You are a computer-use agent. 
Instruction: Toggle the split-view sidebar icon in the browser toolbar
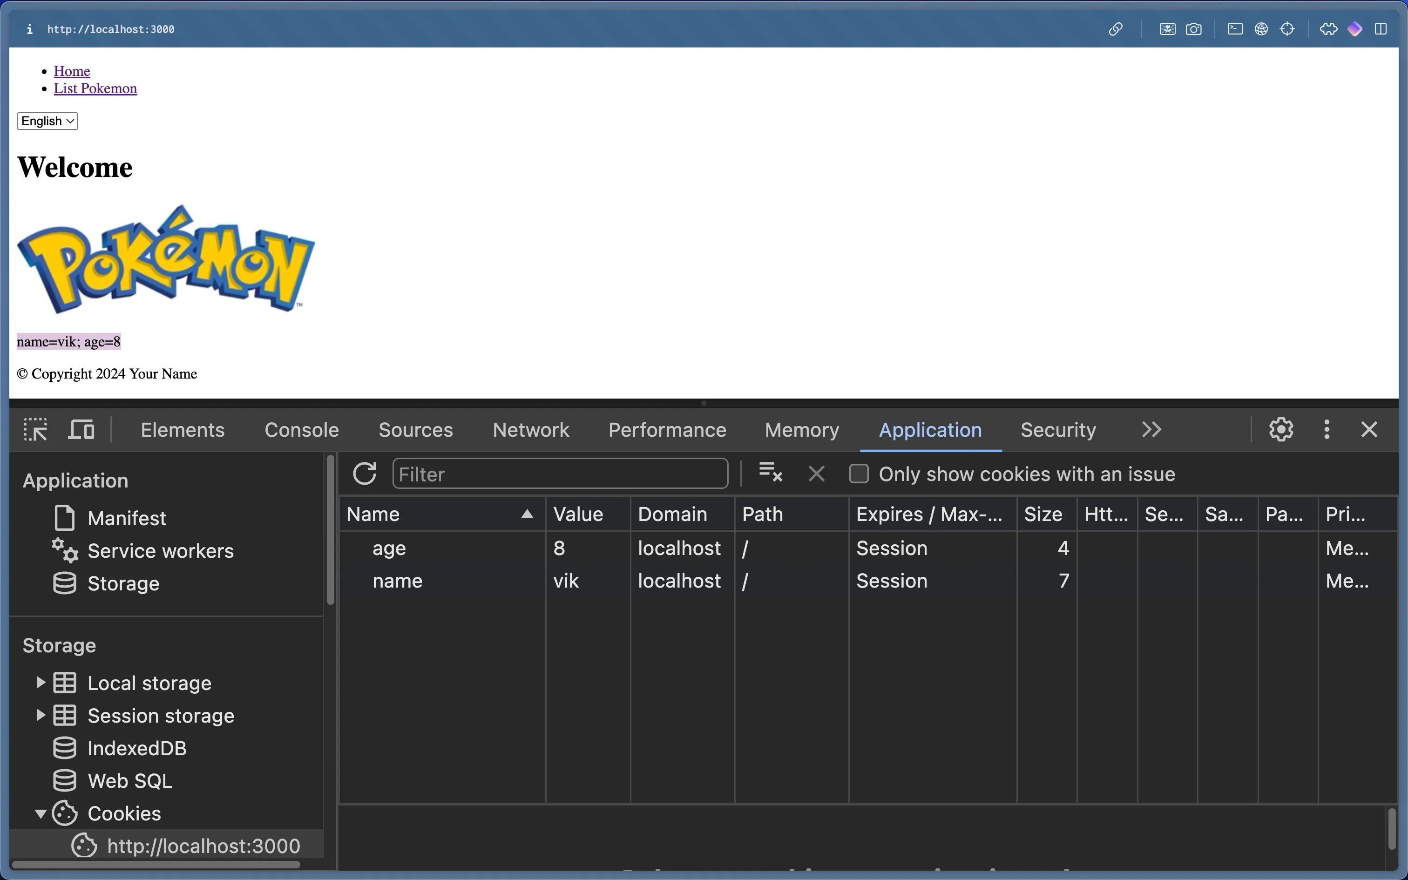click(x=1381, y=29)
